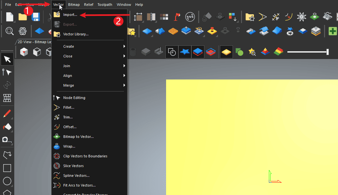Viewport: 338px width, 195px height.
Task: Choose Bitmap to Vector... menu entry
Action: [x=78, y=137]
